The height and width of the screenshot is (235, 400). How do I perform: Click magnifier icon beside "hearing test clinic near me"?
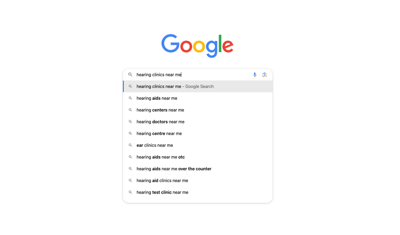click(130, 193)
